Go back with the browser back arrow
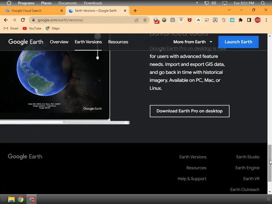272x204 pixels. 6,20
